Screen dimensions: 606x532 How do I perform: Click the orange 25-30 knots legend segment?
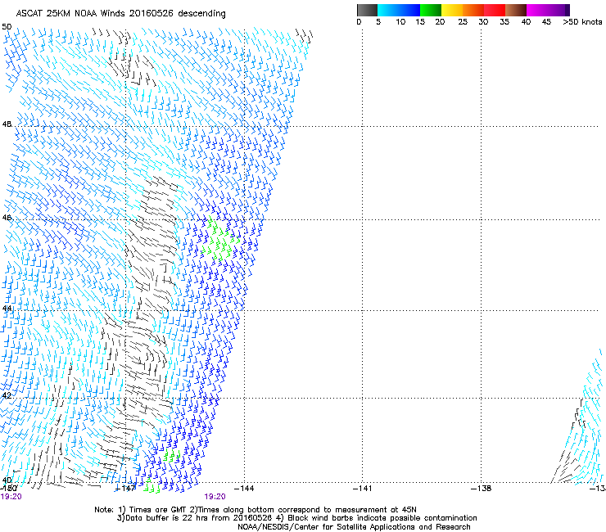pos(473,10)
